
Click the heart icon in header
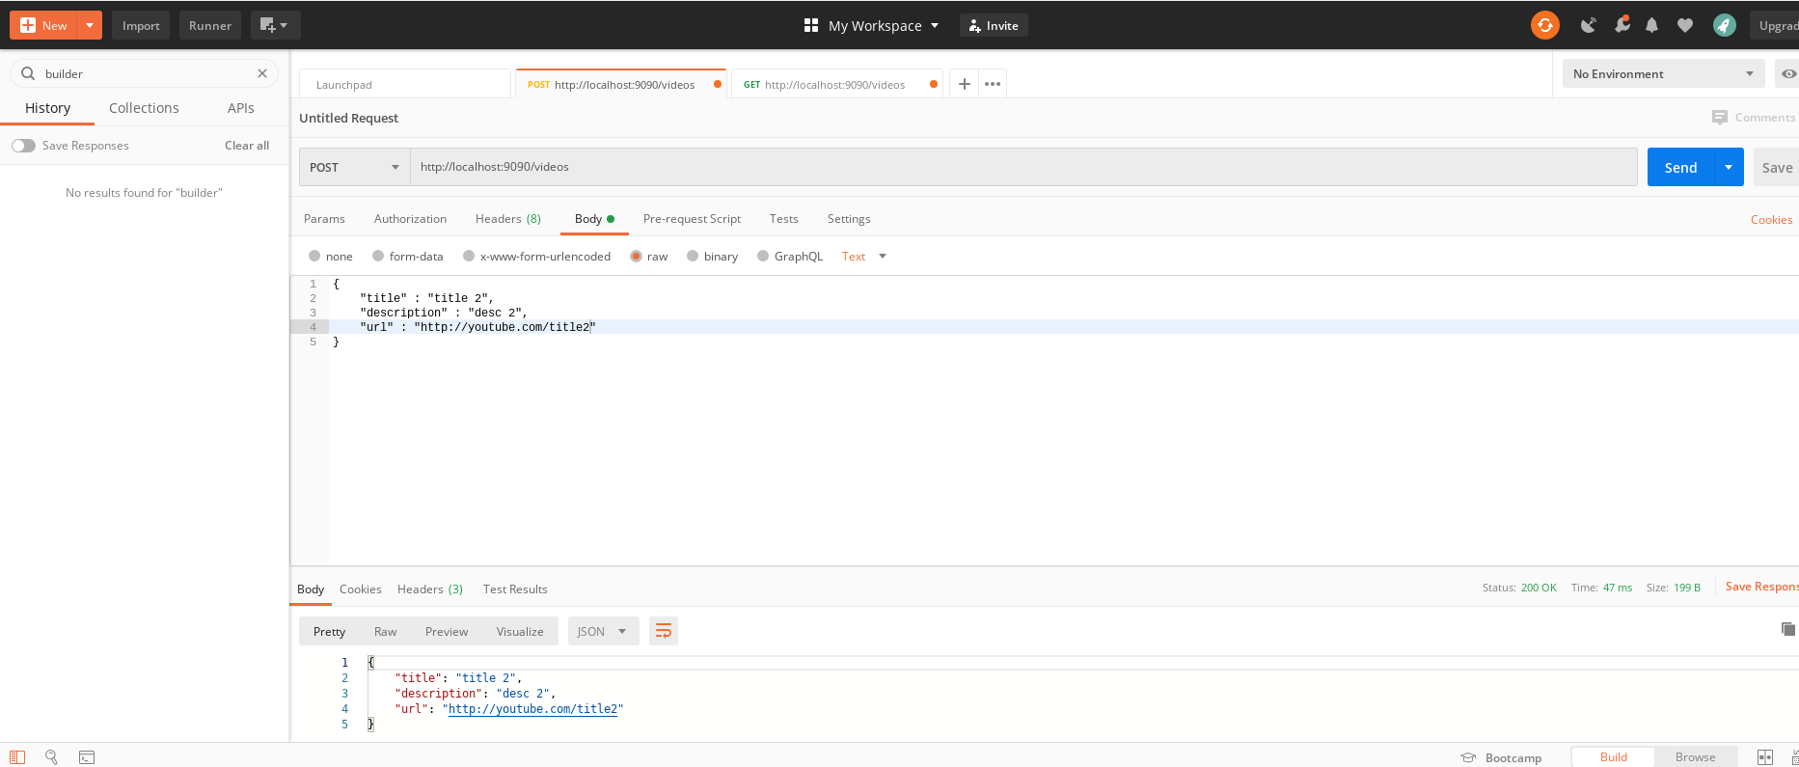tap(1685, 26)
